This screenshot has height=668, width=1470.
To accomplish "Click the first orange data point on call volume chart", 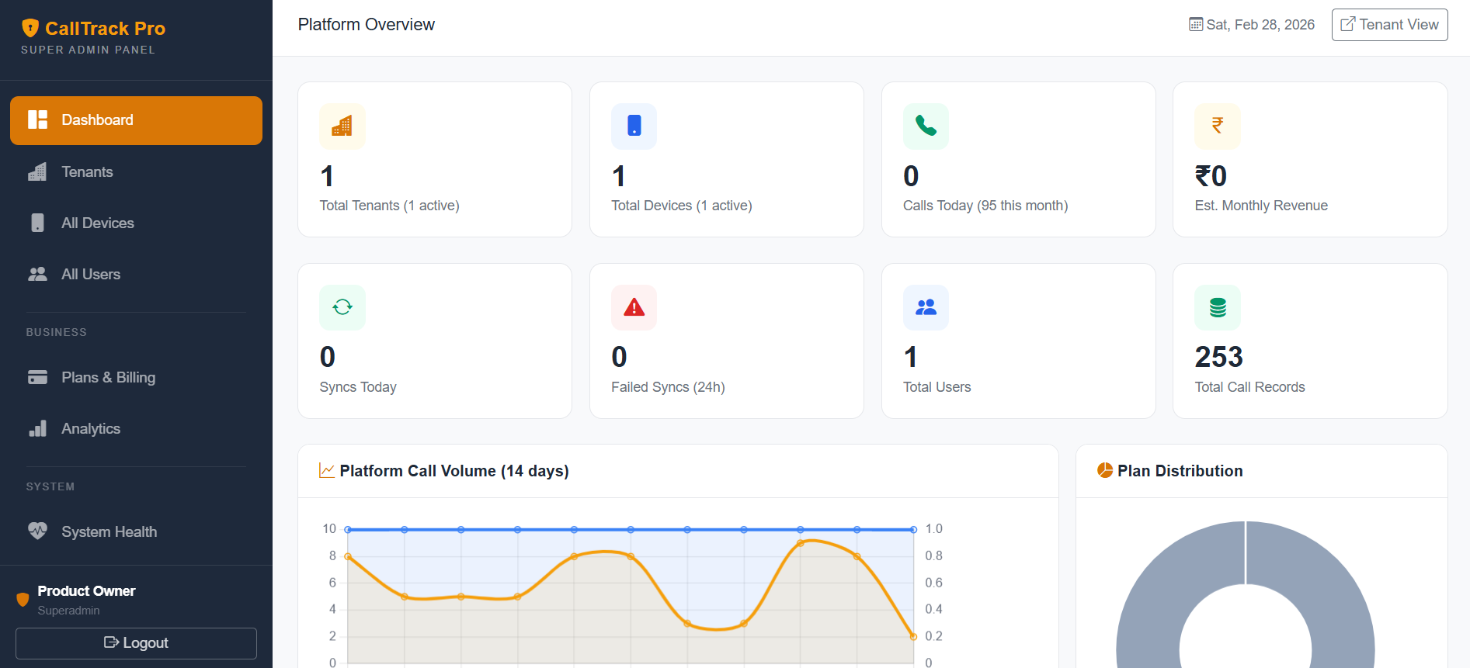I will tap(348, 556).
